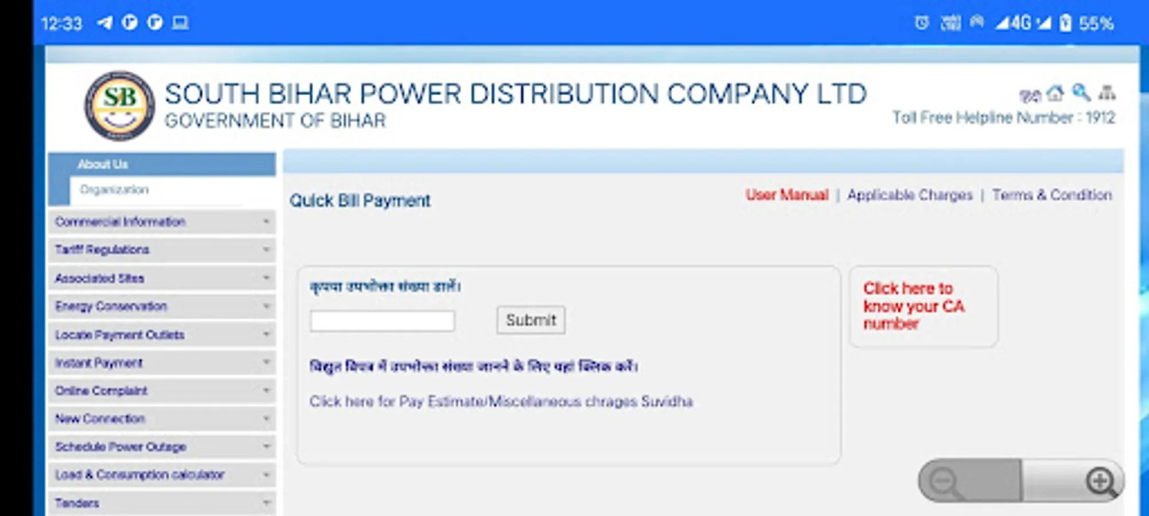Tap the laptop notification icon

180,23
